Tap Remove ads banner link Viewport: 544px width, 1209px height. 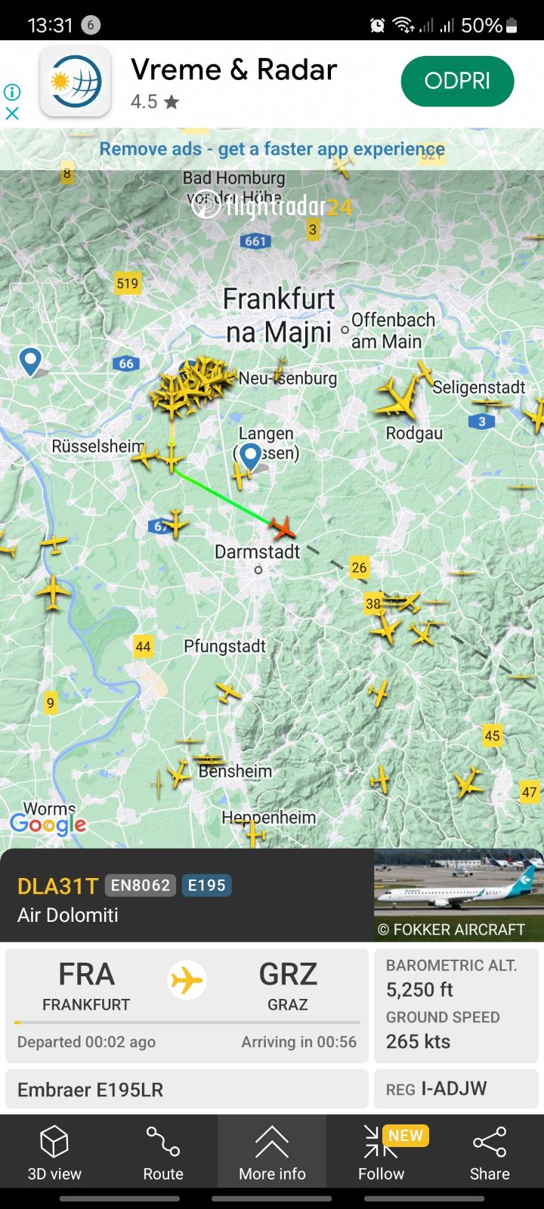(x=272, y=149)
